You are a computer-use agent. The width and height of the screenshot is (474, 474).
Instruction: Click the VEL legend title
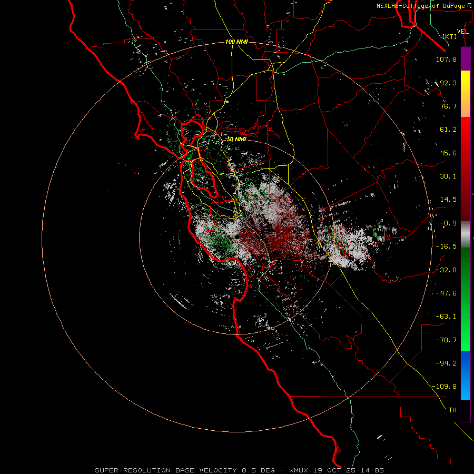click(462, 32)
